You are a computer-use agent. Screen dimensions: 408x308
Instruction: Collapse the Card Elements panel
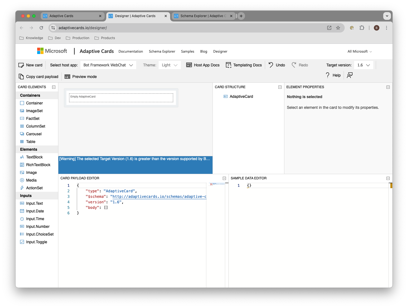pos(54,87)
